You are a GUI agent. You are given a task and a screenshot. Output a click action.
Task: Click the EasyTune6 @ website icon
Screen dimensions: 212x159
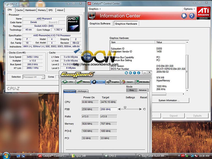click(x=130, y=73)
